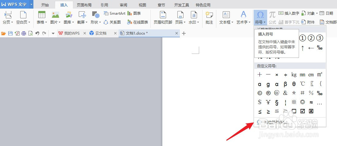Open the 引用 ribbon tab
Screen dimensions: 337x146
104,5
